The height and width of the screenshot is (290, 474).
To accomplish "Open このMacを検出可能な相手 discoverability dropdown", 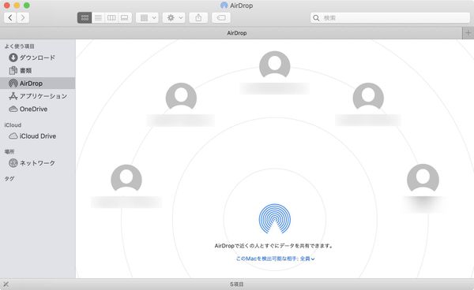I will point(275,258).
